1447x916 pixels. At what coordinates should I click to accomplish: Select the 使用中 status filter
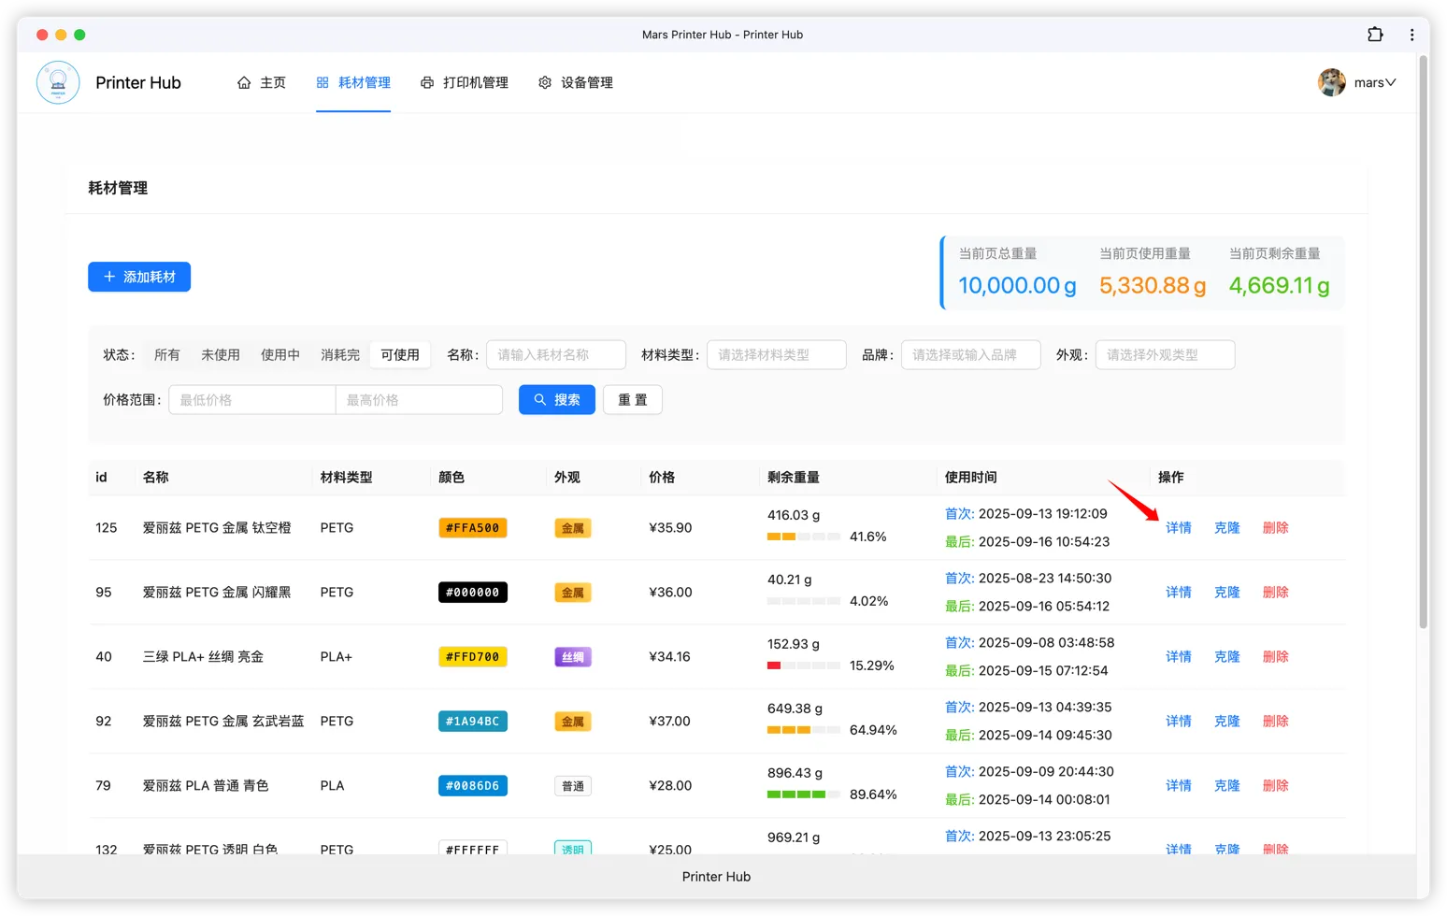(x=280, y=355)
